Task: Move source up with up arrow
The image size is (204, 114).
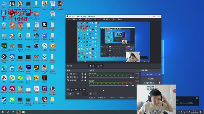Action: click(80, 90)
